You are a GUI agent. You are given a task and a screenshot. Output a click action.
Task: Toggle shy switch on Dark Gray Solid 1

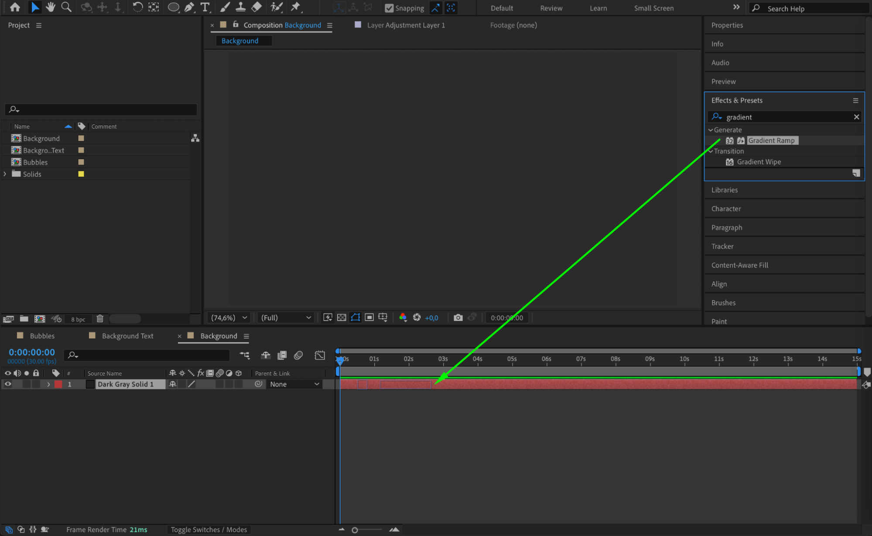point(173,384)
